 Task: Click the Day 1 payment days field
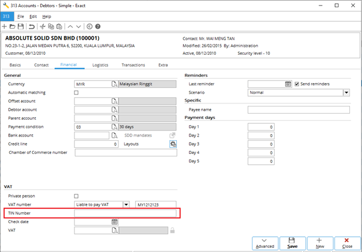click(x=261, y=127)
